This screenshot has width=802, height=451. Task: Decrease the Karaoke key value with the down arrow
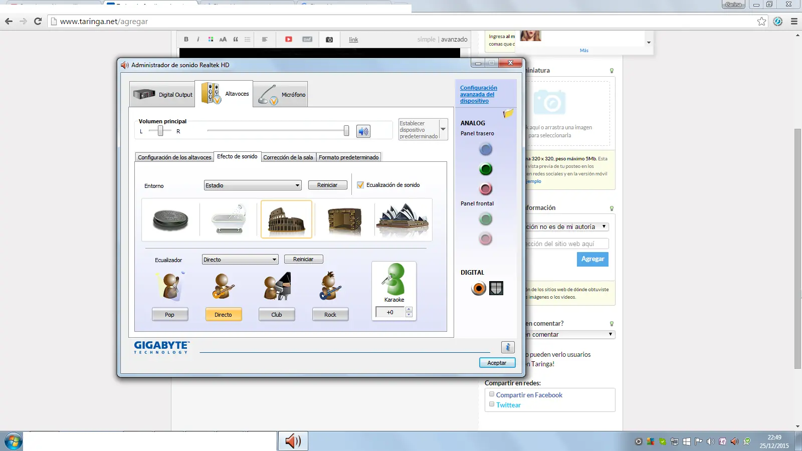click(409, 315)
